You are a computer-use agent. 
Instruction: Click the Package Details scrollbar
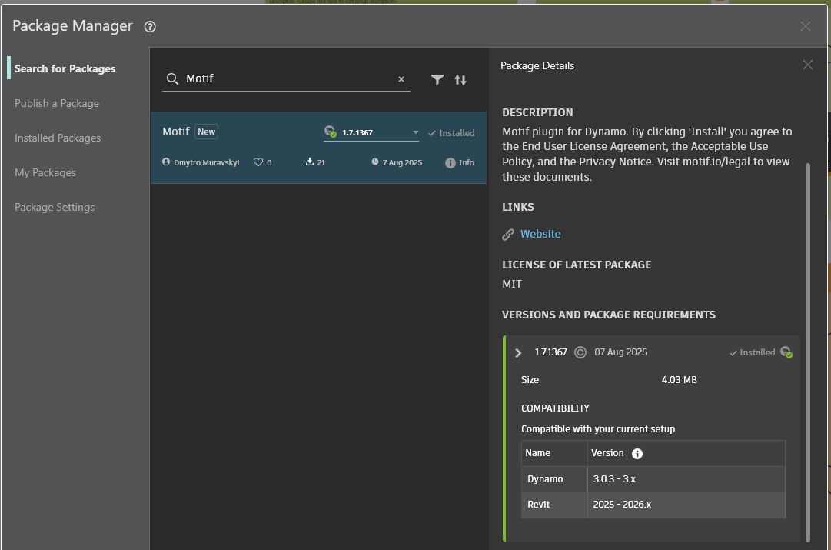point(808,353)
